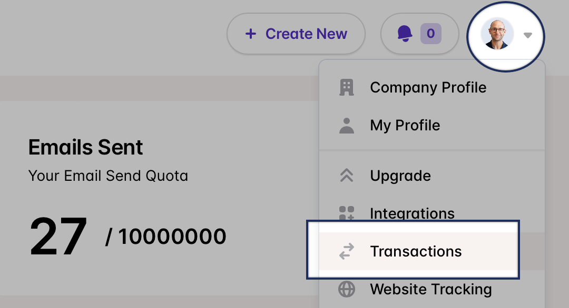Expand the user menu dropdown arrow
Image resolution: width=569 pixels, height=308 pixels.
527,35
